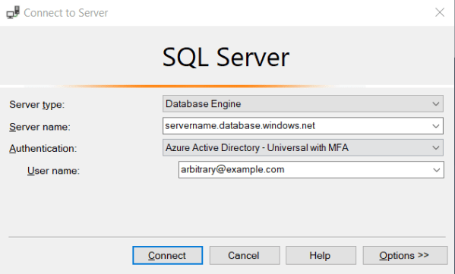The image size is (455, 274).
Task: Expand the User name dropdown arrow
Action: point(437,170)
